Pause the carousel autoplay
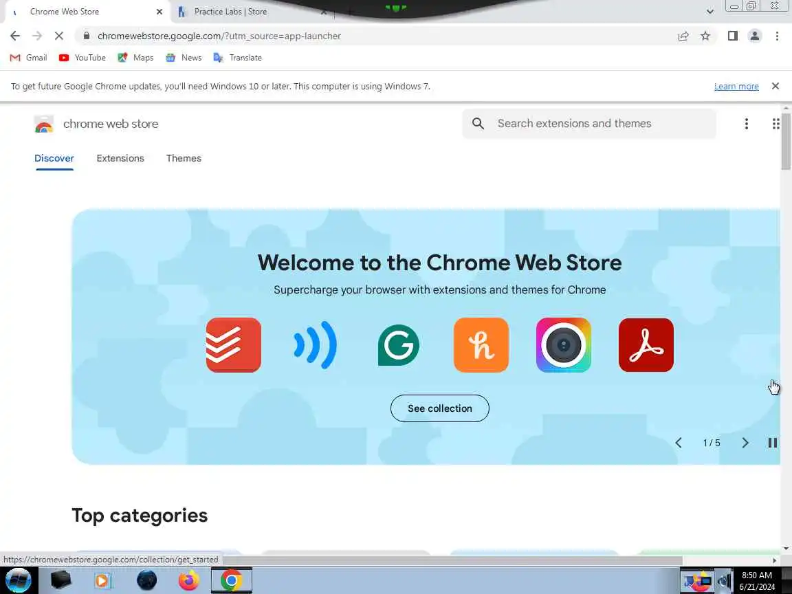 (772, 443)
